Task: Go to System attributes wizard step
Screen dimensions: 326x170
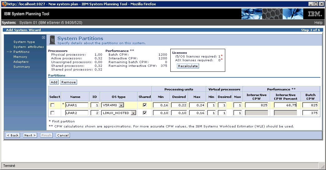Action: point(29,47)
